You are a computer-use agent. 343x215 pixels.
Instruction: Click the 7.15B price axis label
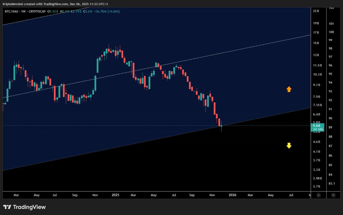[318, 105]
